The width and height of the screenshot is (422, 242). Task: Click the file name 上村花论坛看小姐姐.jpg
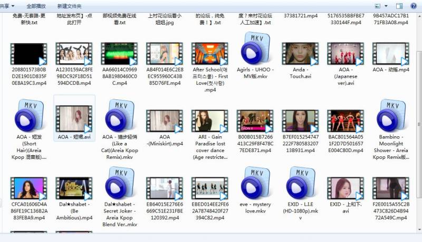point(165,19)
